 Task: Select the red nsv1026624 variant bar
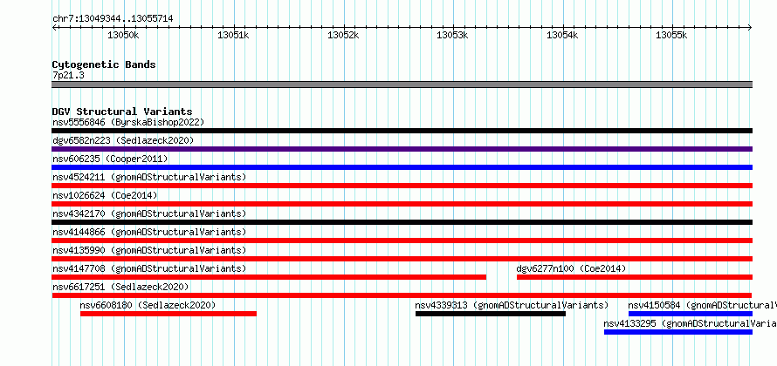point(402,204)
